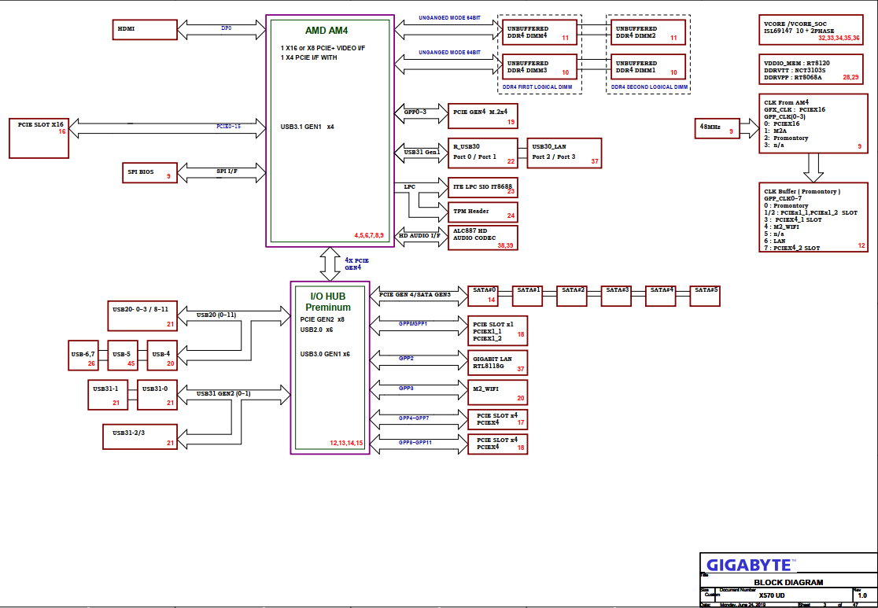Select the ITE LPC SIO IT8688 block

pyautogui.click(x=482, y=188)
